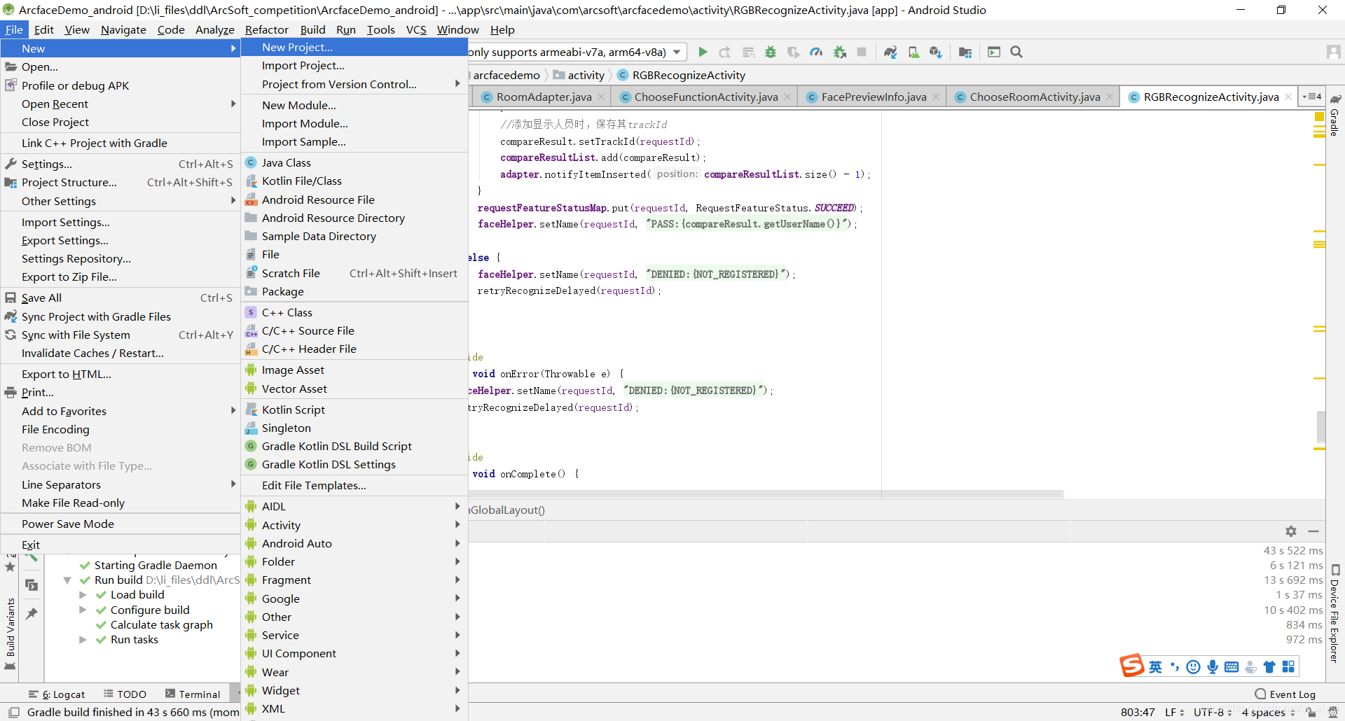The image size is (1345, 721).
Task: Sync project with the Gradle elephant icon
Action: 890,52
